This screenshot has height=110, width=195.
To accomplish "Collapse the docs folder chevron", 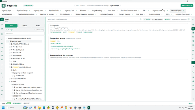I will pyautogui.click(x=10, y=81).
